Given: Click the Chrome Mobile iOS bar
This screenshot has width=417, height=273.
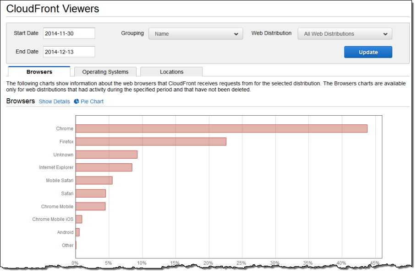Looking at the screenshot, I should (79, 219).
